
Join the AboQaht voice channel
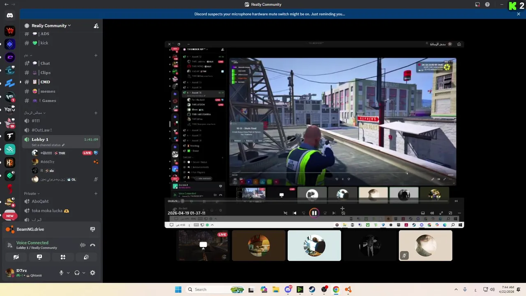point(61,201)
